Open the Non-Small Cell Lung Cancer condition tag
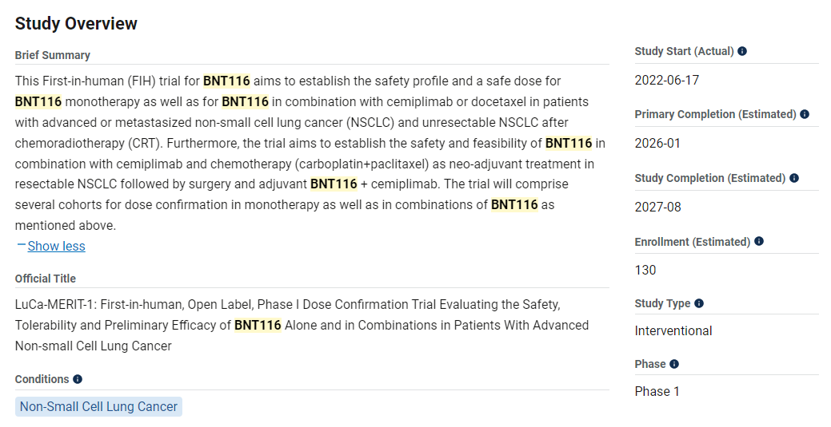 tap(98, 406)
